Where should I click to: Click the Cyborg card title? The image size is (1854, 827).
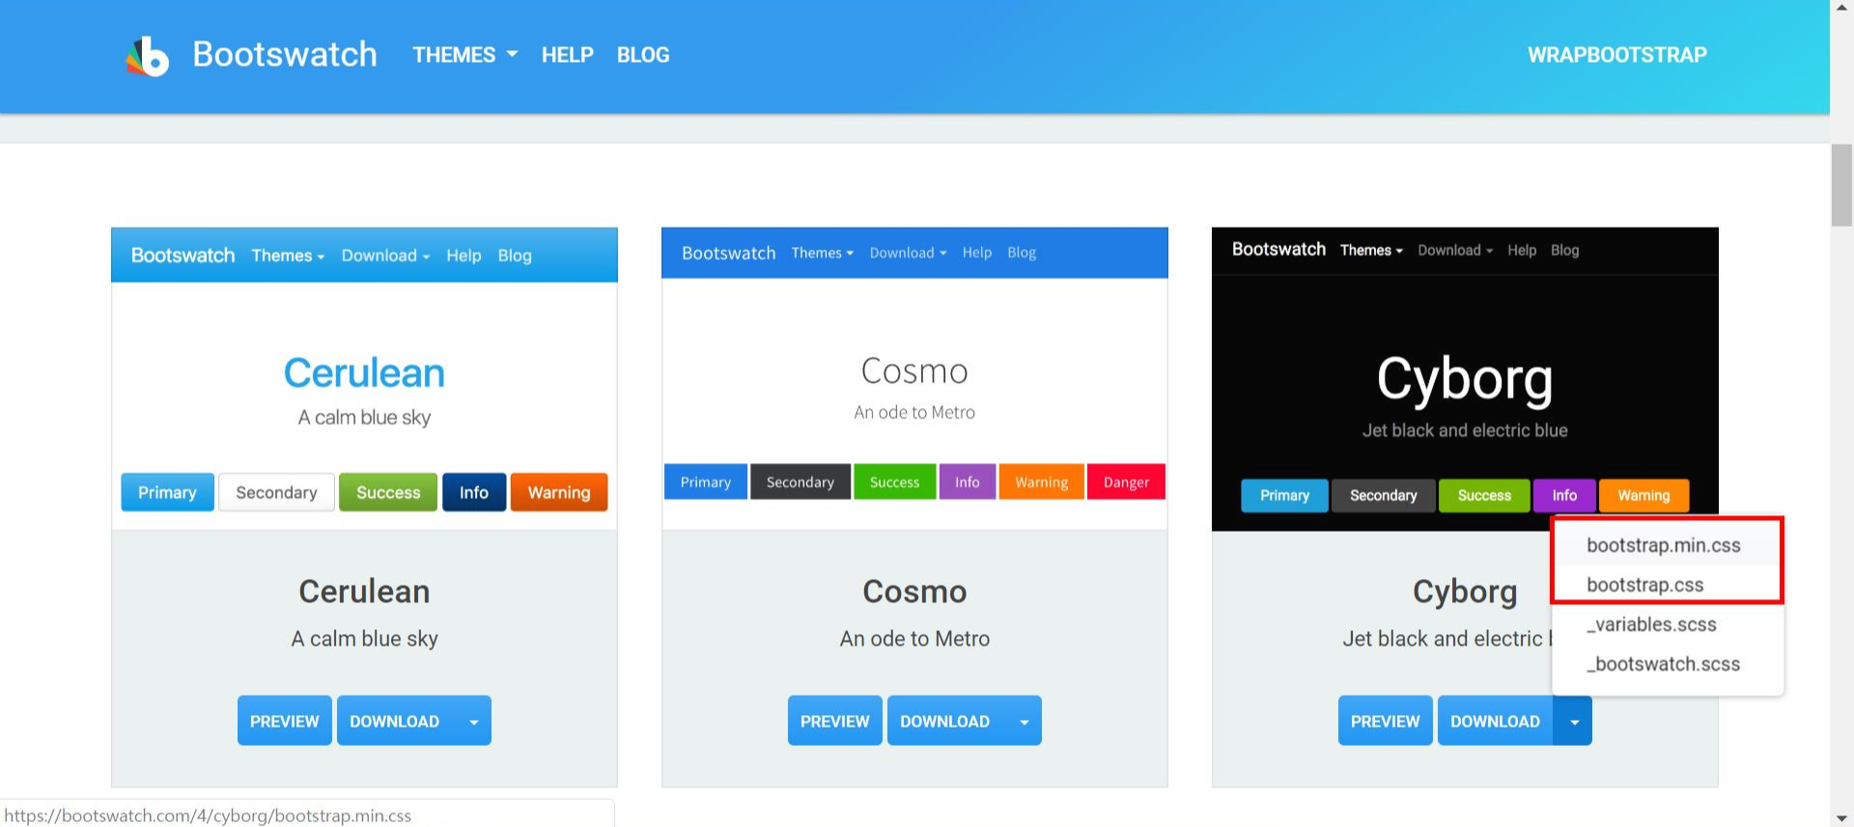point(1465,592)
